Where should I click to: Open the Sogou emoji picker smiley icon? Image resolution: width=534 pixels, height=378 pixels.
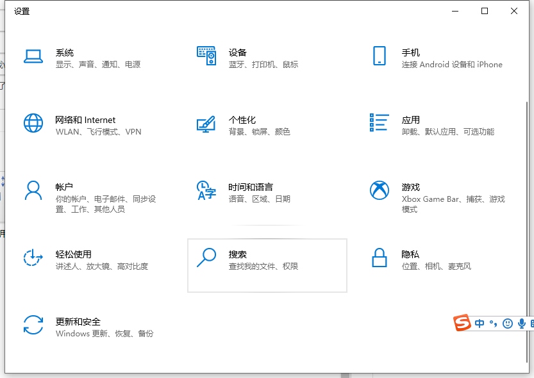click(x=507, y=323)
